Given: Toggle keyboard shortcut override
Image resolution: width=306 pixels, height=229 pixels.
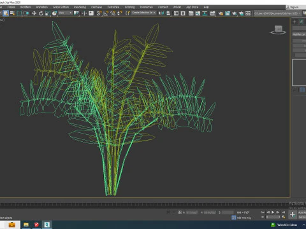Looking at the screenshot, I should [x=91, y=13].
